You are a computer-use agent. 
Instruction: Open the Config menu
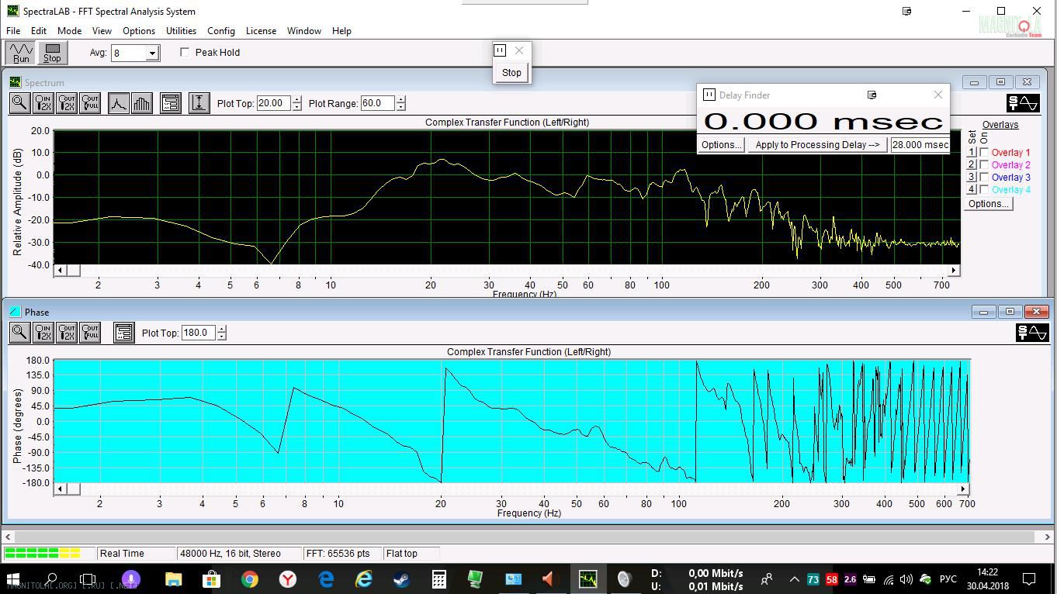221,31
